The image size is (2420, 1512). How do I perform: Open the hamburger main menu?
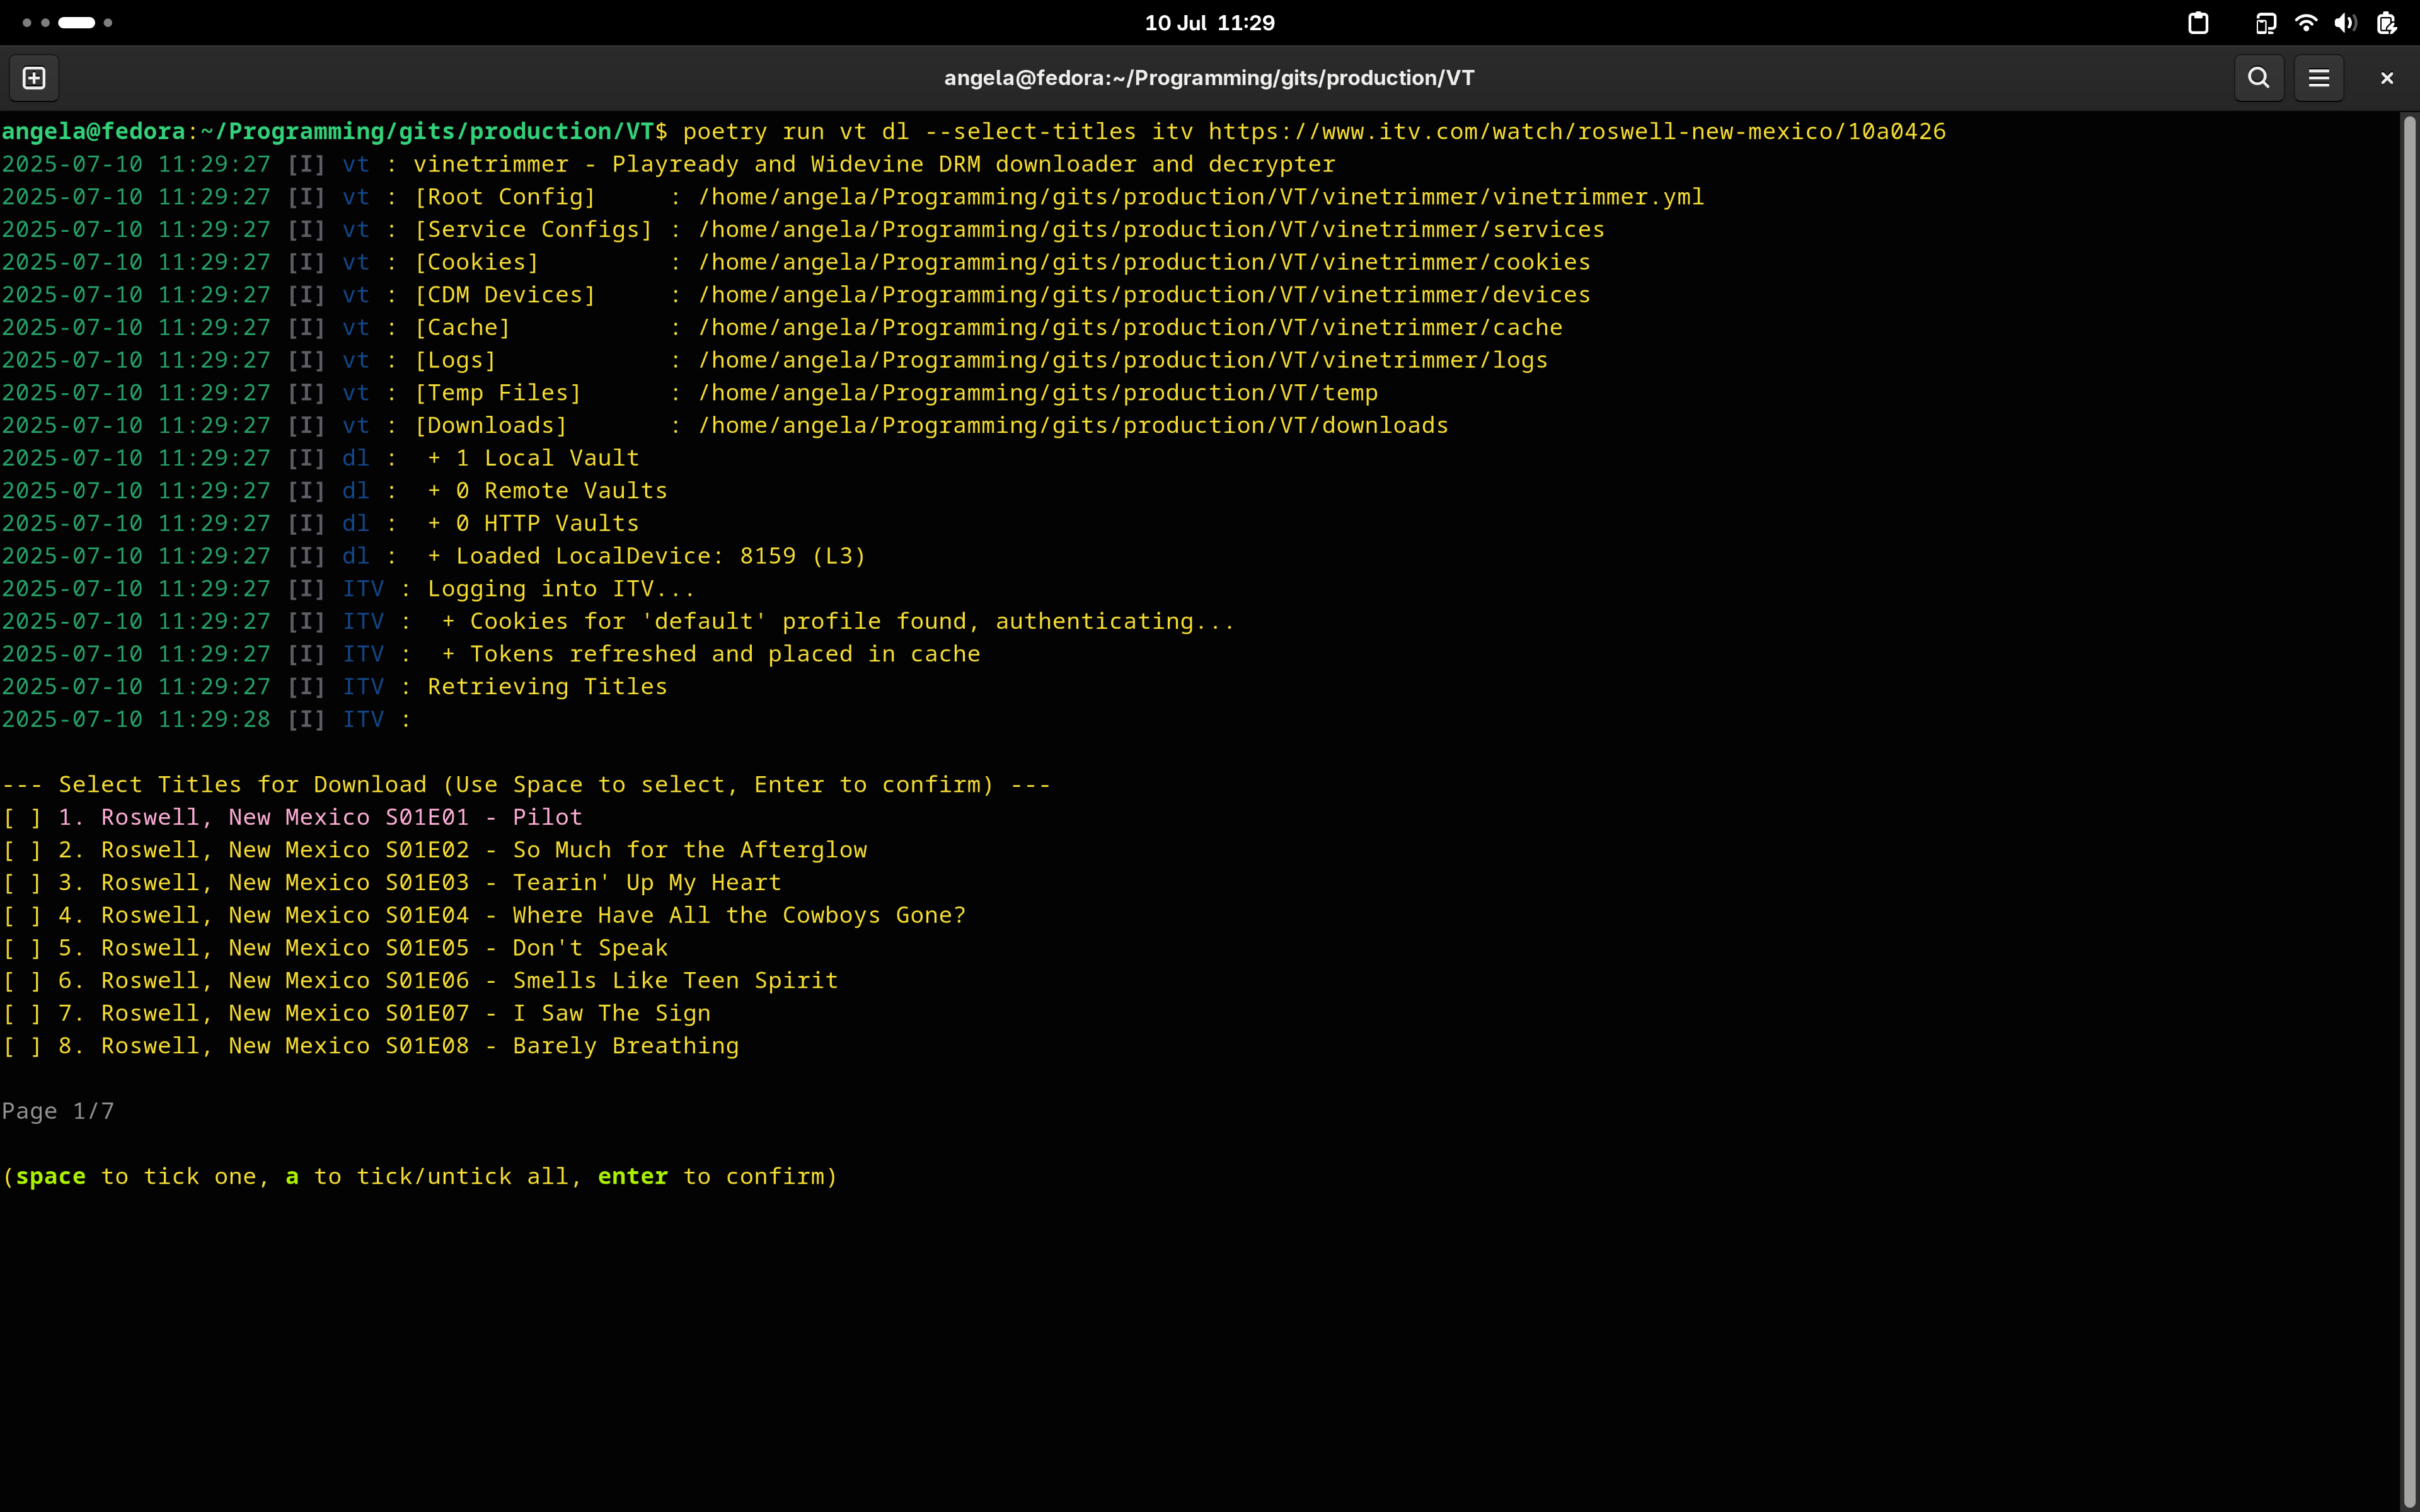tap(2319, 78)
